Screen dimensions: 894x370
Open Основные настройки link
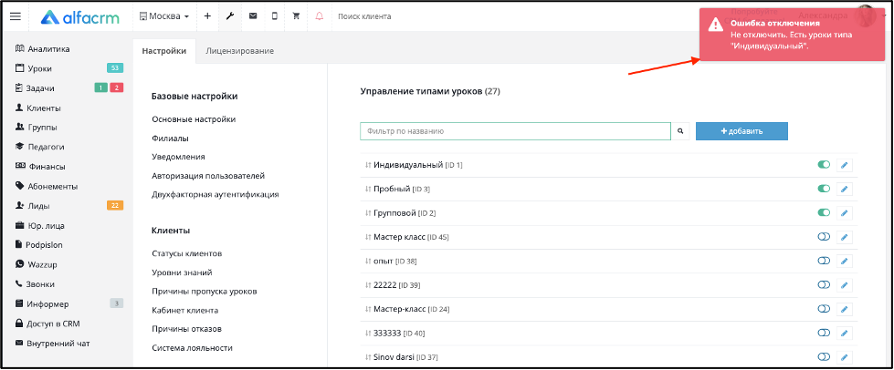pos(194,119)
